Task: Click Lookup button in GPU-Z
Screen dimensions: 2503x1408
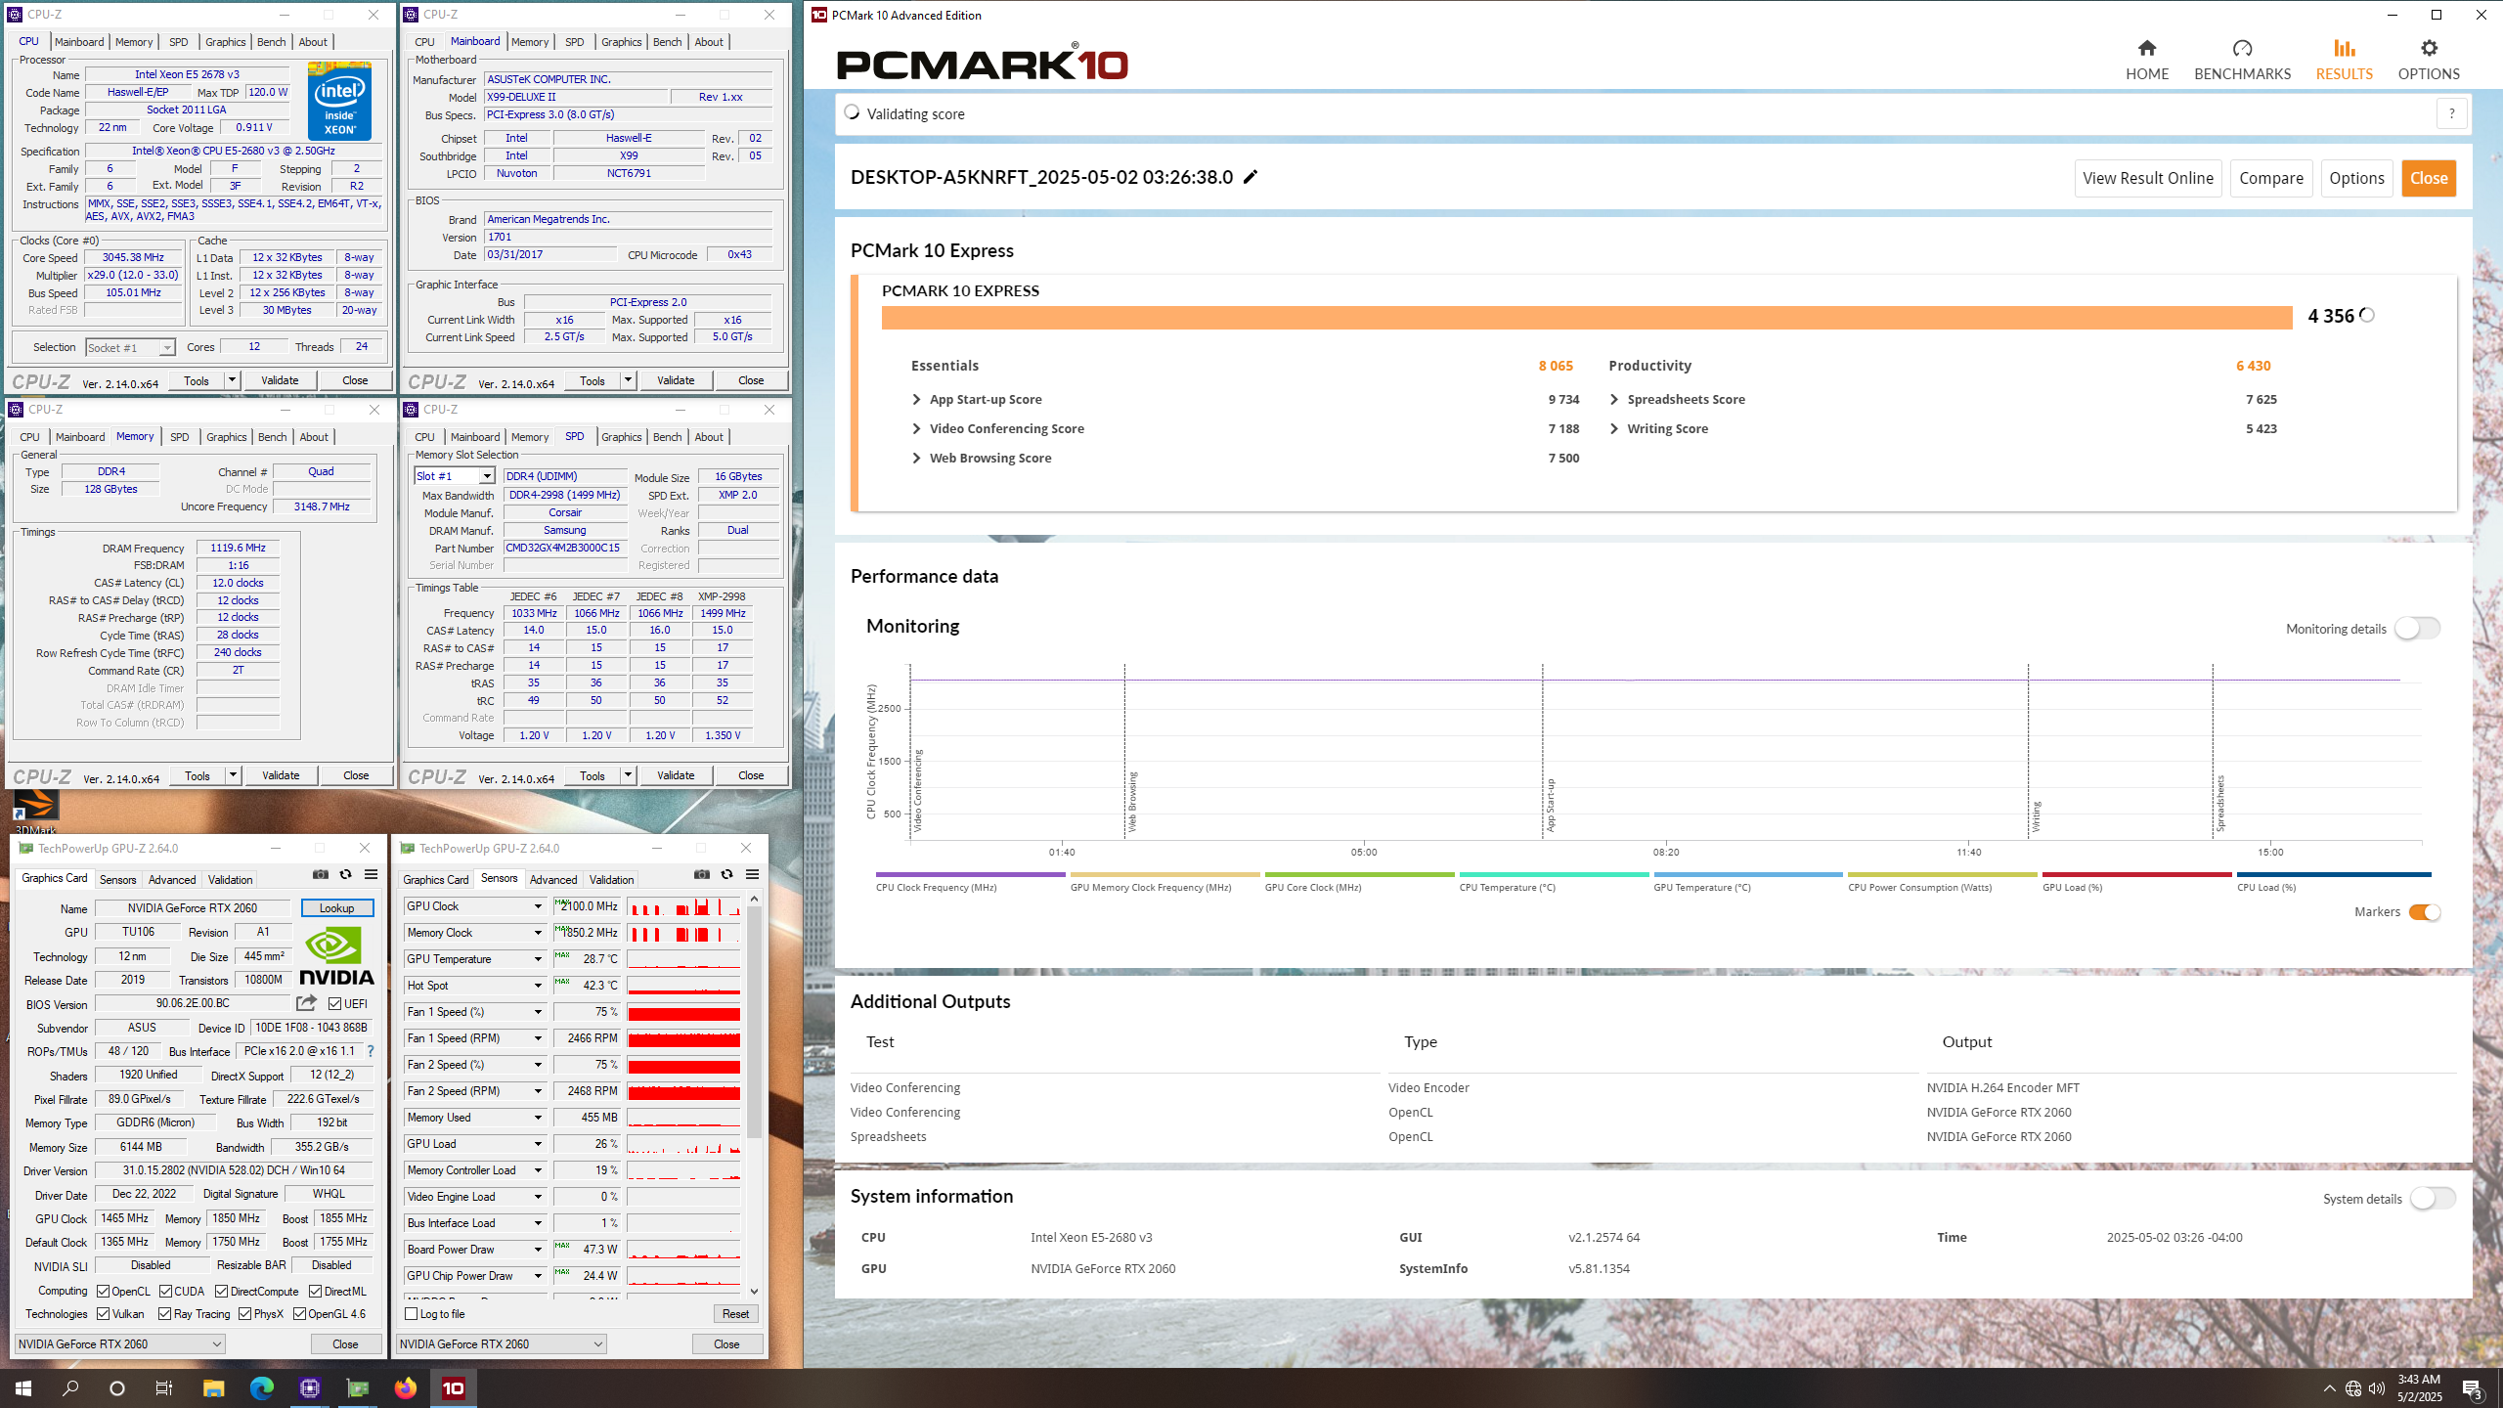Action: [x=336, y=908]
